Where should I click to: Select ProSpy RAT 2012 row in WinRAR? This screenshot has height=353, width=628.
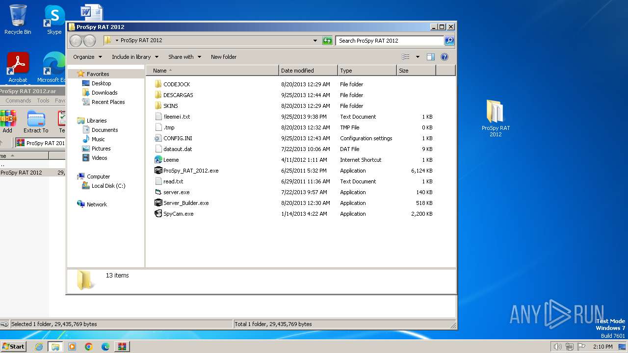[x=33, y=173]
